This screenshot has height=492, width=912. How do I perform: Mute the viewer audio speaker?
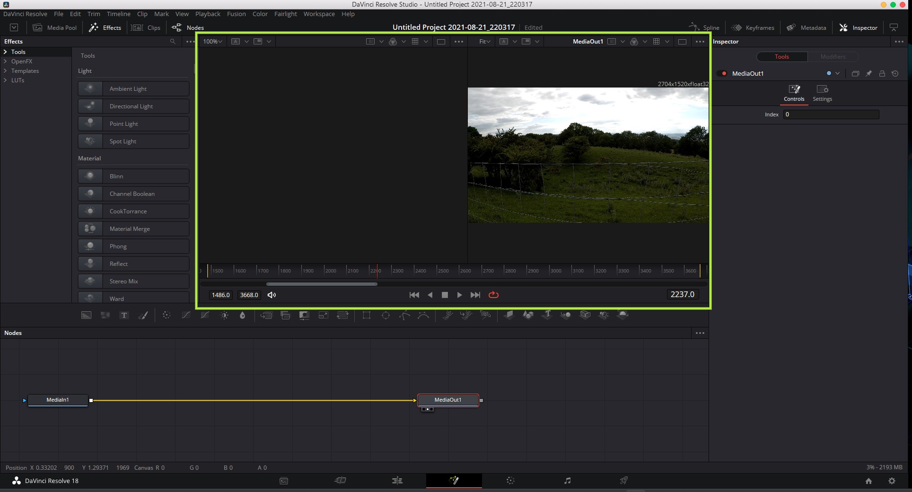click(x=272, y=295)
